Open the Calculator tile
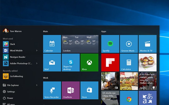 pos(129,62)
